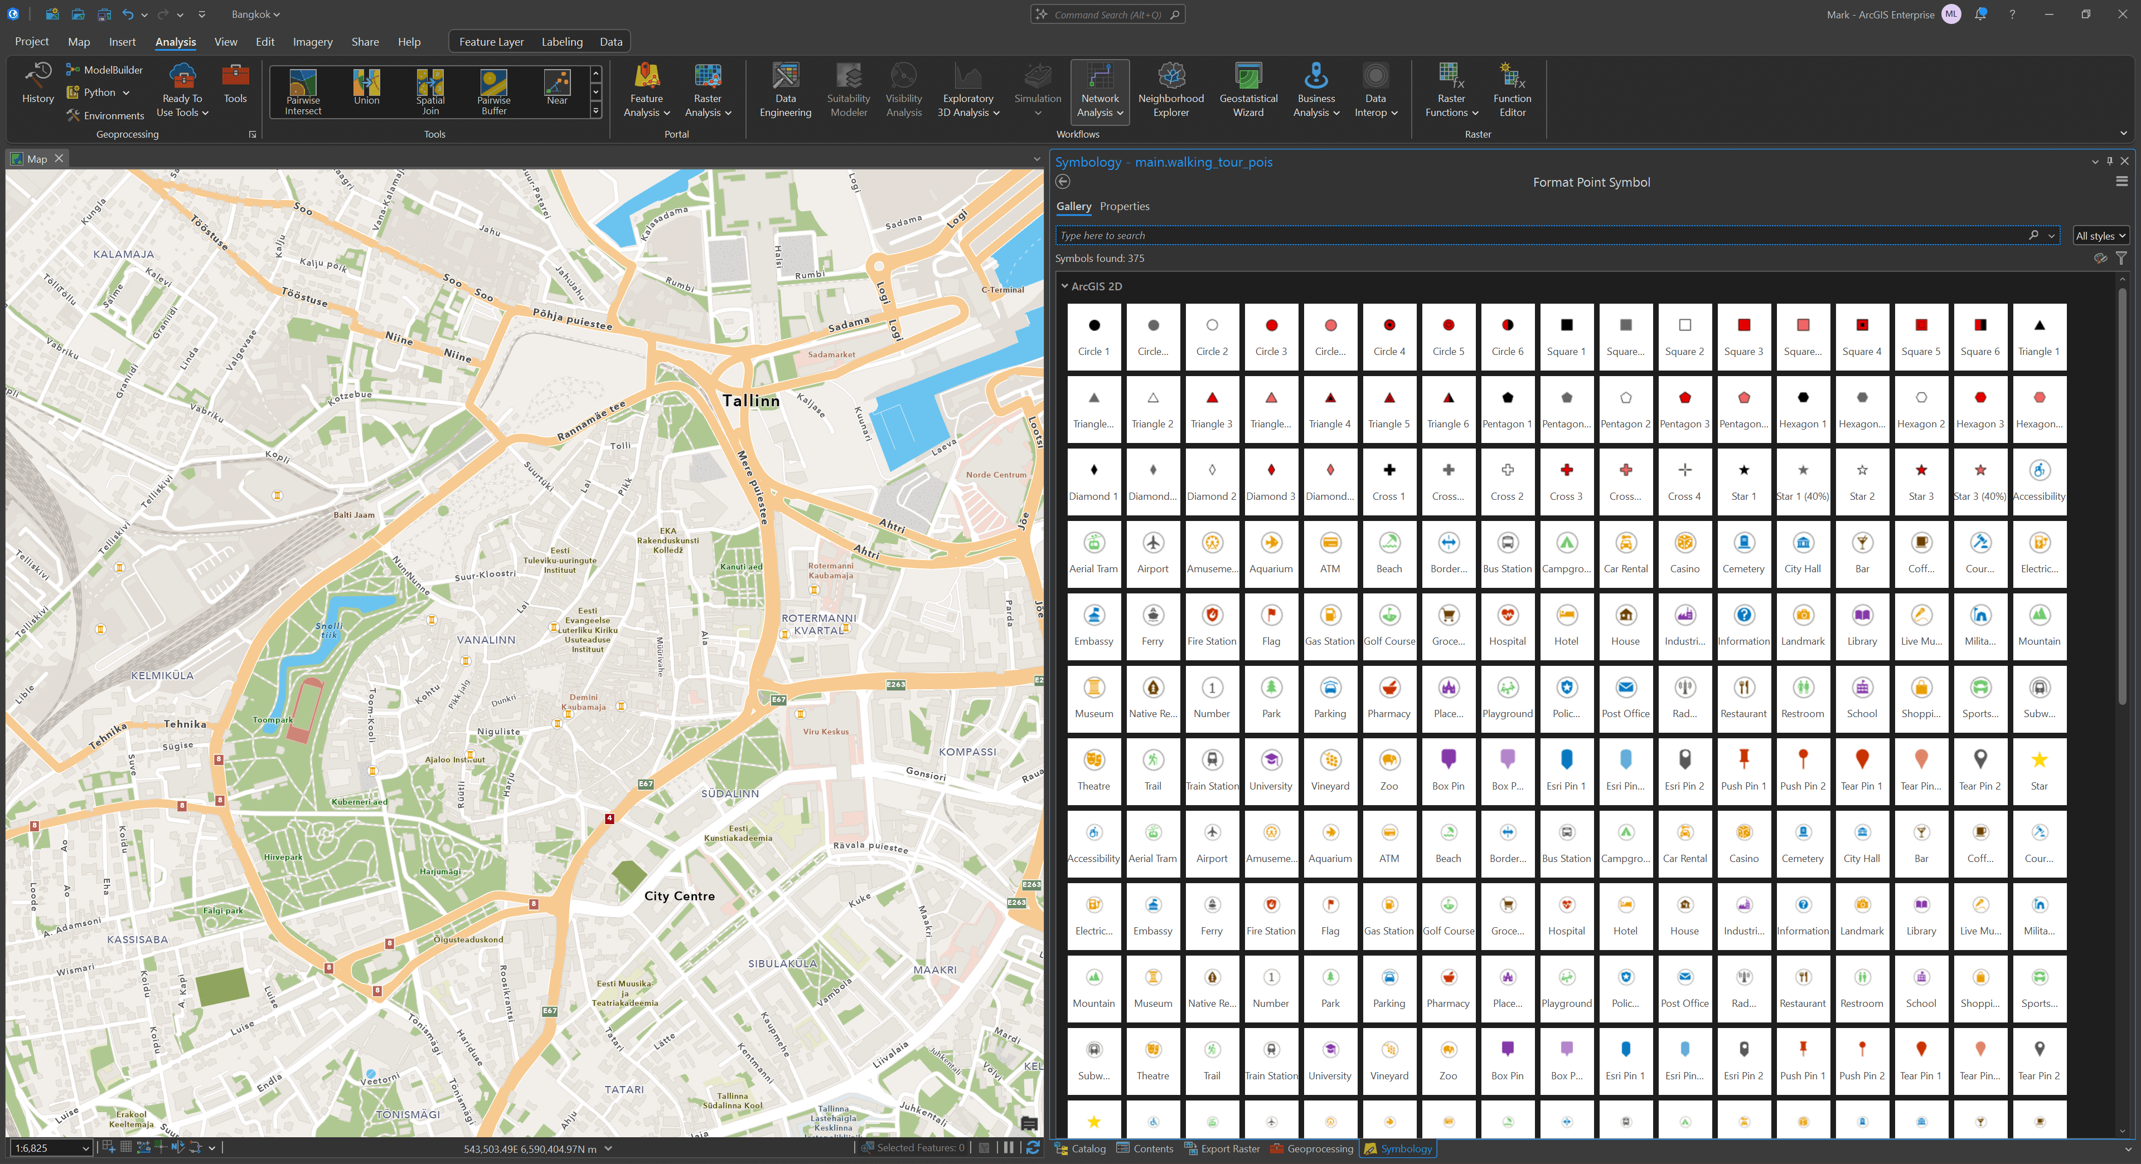Choose the Square 1 black symbol
This screenshot has width=2141, height=1164.
pos(1566,337)
